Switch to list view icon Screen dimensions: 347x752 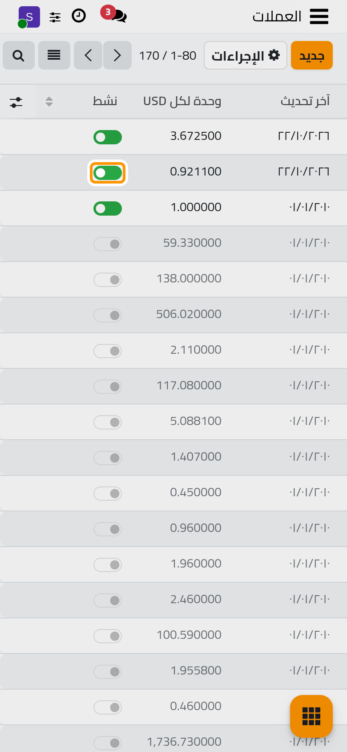54,55
